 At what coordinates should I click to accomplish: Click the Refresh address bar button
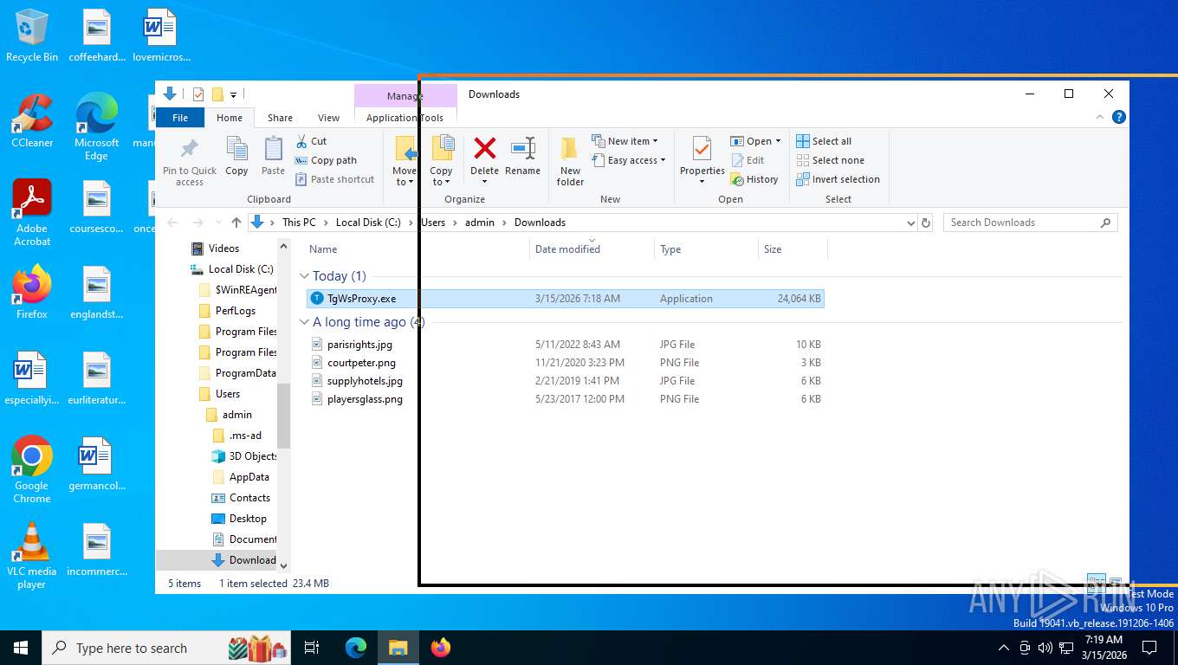coord(926,223)
